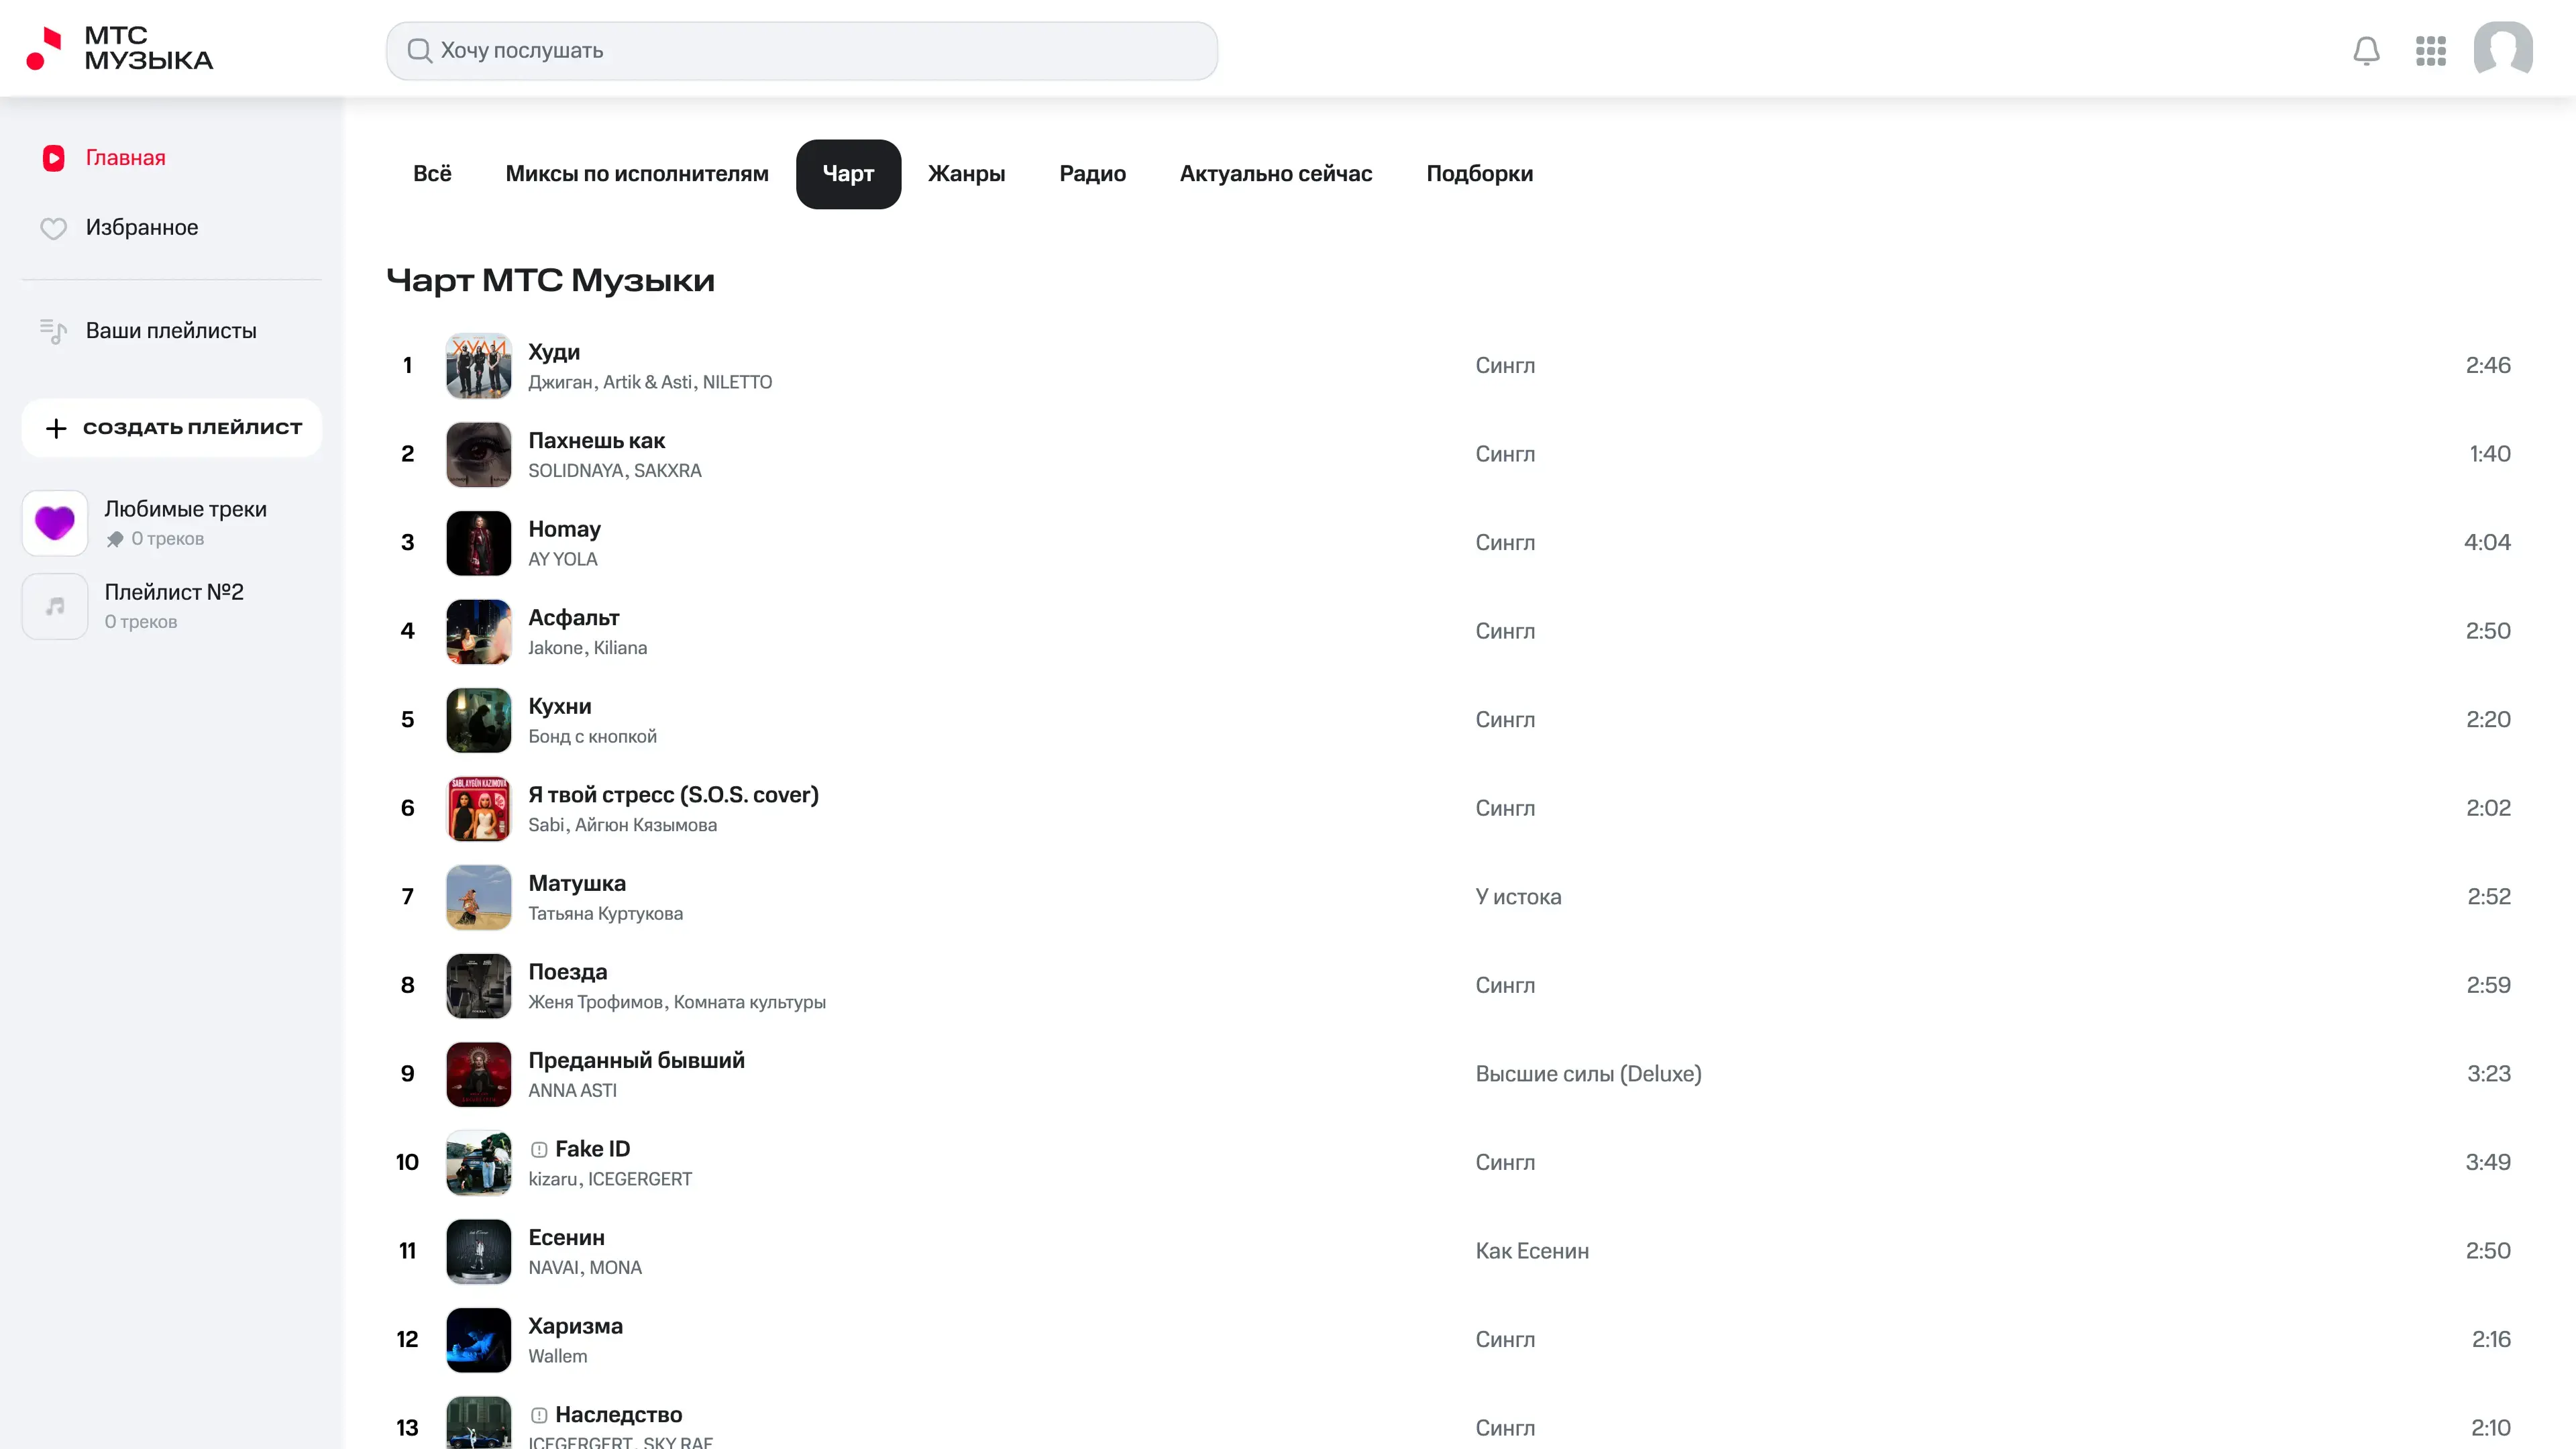Select the Подборки tab
The height and width of the screenshot is (1449, 2576).
tap(1479, 174)
